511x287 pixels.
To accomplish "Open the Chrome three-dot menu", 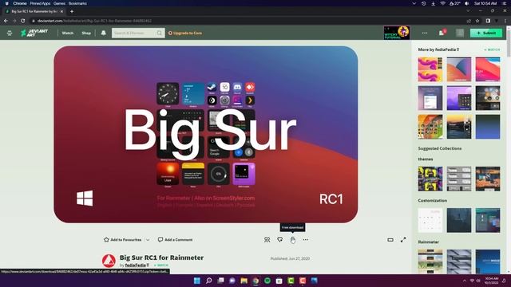I will point(505,21).
